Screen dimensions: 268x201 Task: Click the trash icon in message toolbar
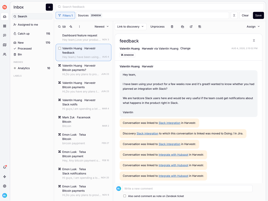click(x=172, y=27)
